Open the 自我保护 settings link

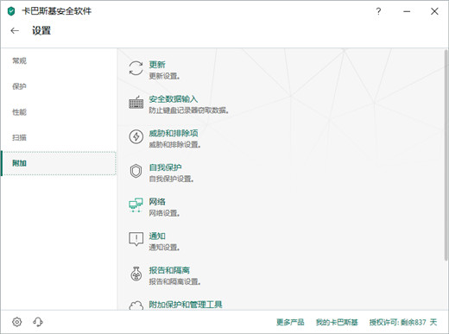click(165, 167)
